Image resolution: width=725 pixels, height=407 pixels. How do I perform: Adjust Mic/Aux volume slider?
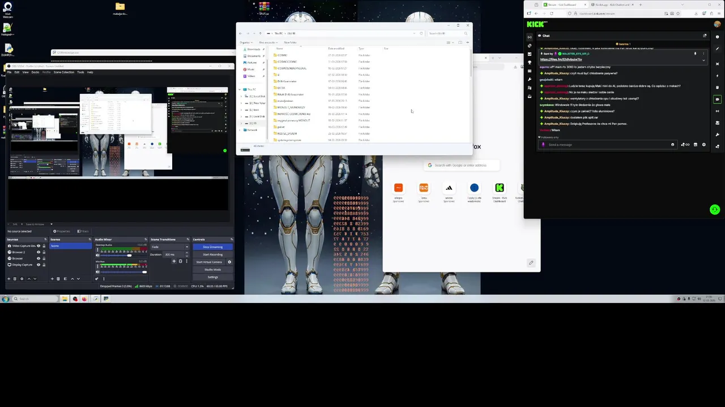point(123,272)
